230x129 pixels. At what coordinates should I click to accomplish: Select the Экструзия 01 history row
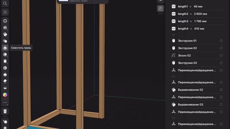(198, 40)
